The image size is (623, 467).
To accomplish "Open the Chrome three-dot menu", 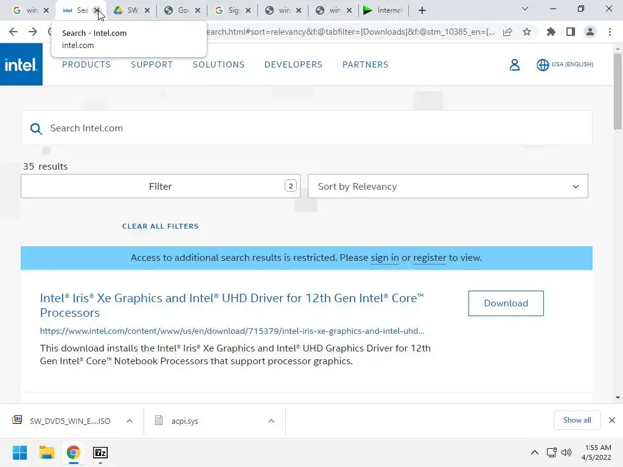I will [610, 32].
